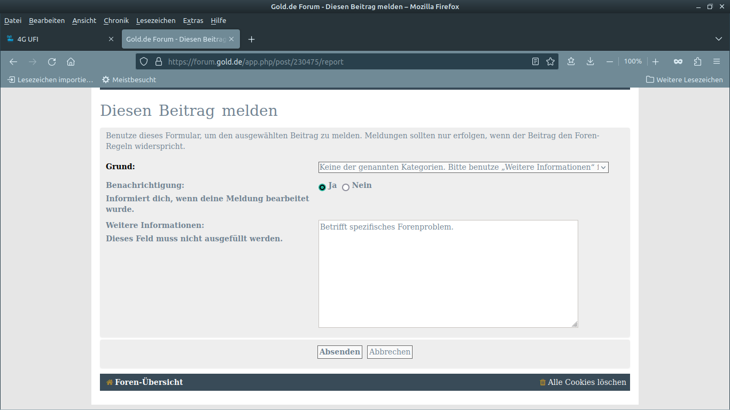730x410 pixels.
Task: Maximize the Firefox window
Action: click(x=710, y=6)
